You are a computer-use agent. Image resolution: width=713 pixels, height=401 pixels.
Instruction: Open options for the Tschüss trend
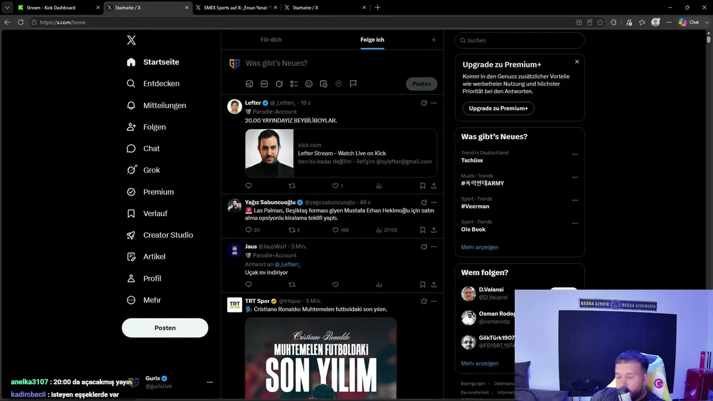point(575,154)
